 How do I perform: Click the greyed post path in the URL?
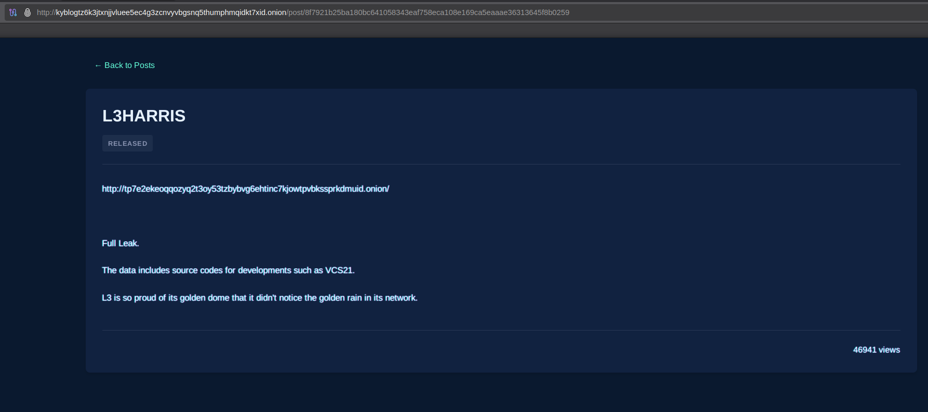point(428,12)
